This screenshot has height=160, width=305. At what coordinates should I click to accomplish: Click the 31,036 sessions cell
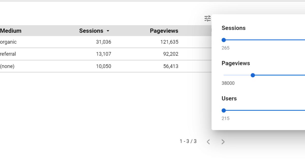[103, 42]
